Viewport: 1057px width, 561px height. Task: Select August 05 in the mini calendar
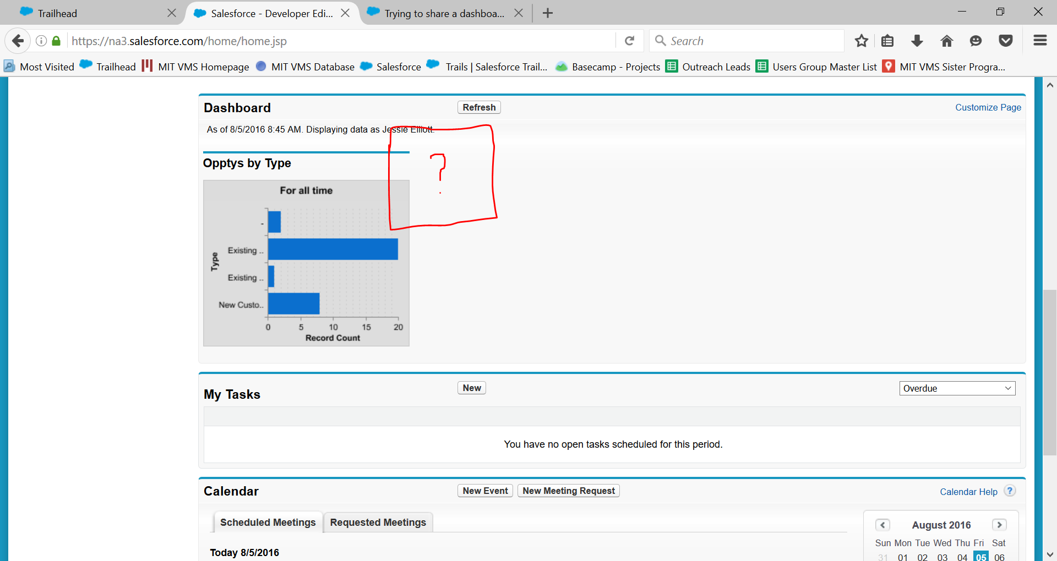pos(981,557)
